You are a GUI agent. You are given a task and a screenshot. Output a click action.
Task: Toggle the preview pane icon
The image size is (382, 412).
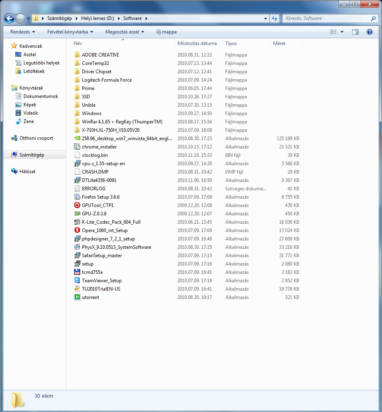(355, 32)
